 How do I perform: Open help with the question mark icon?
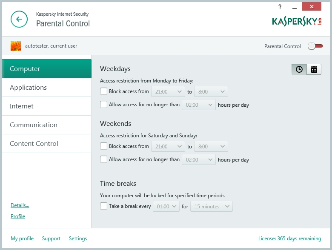coord(280,7)
